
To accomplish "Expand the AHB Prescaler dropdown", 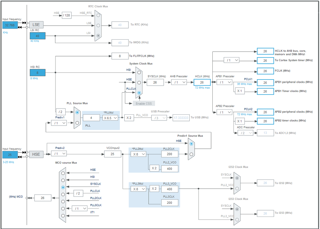I will point(179,82).
